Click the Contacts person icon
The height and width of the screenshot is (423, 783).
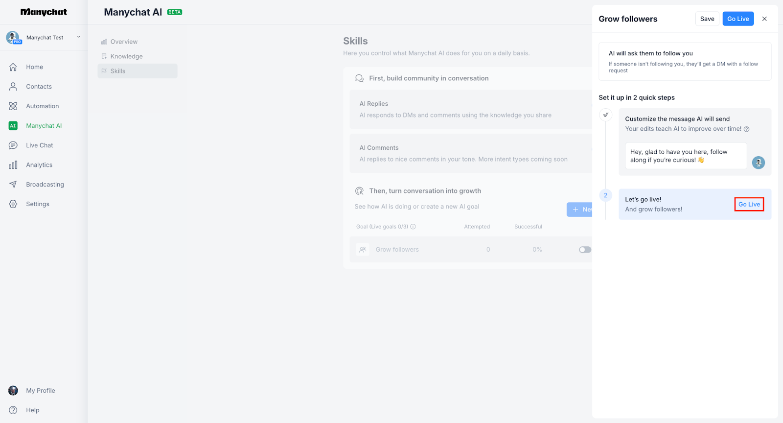(x=13, y=87)
